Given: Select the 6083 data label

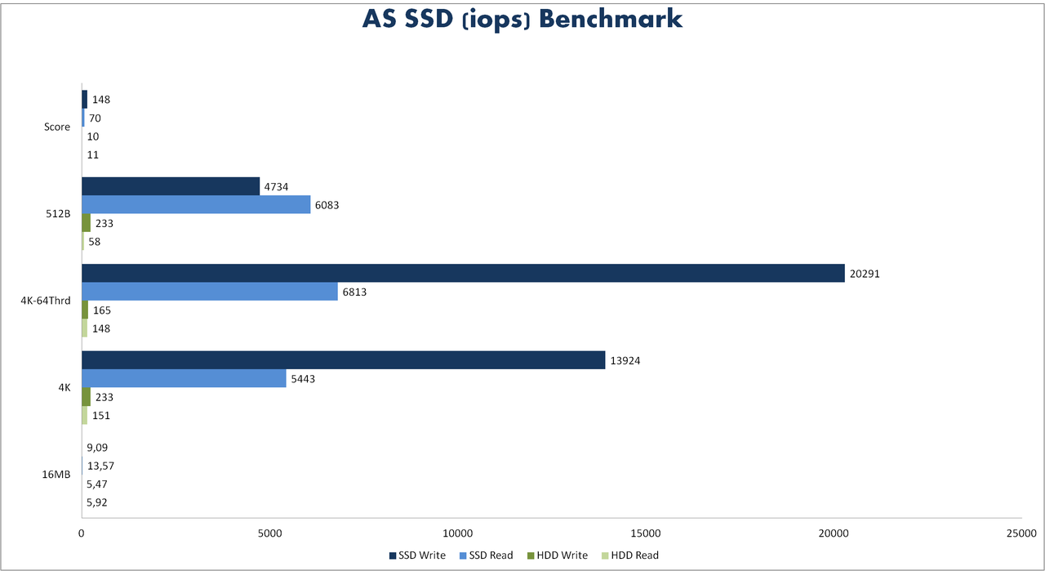Looking at the screenshot, I should [x=327, y=206].
